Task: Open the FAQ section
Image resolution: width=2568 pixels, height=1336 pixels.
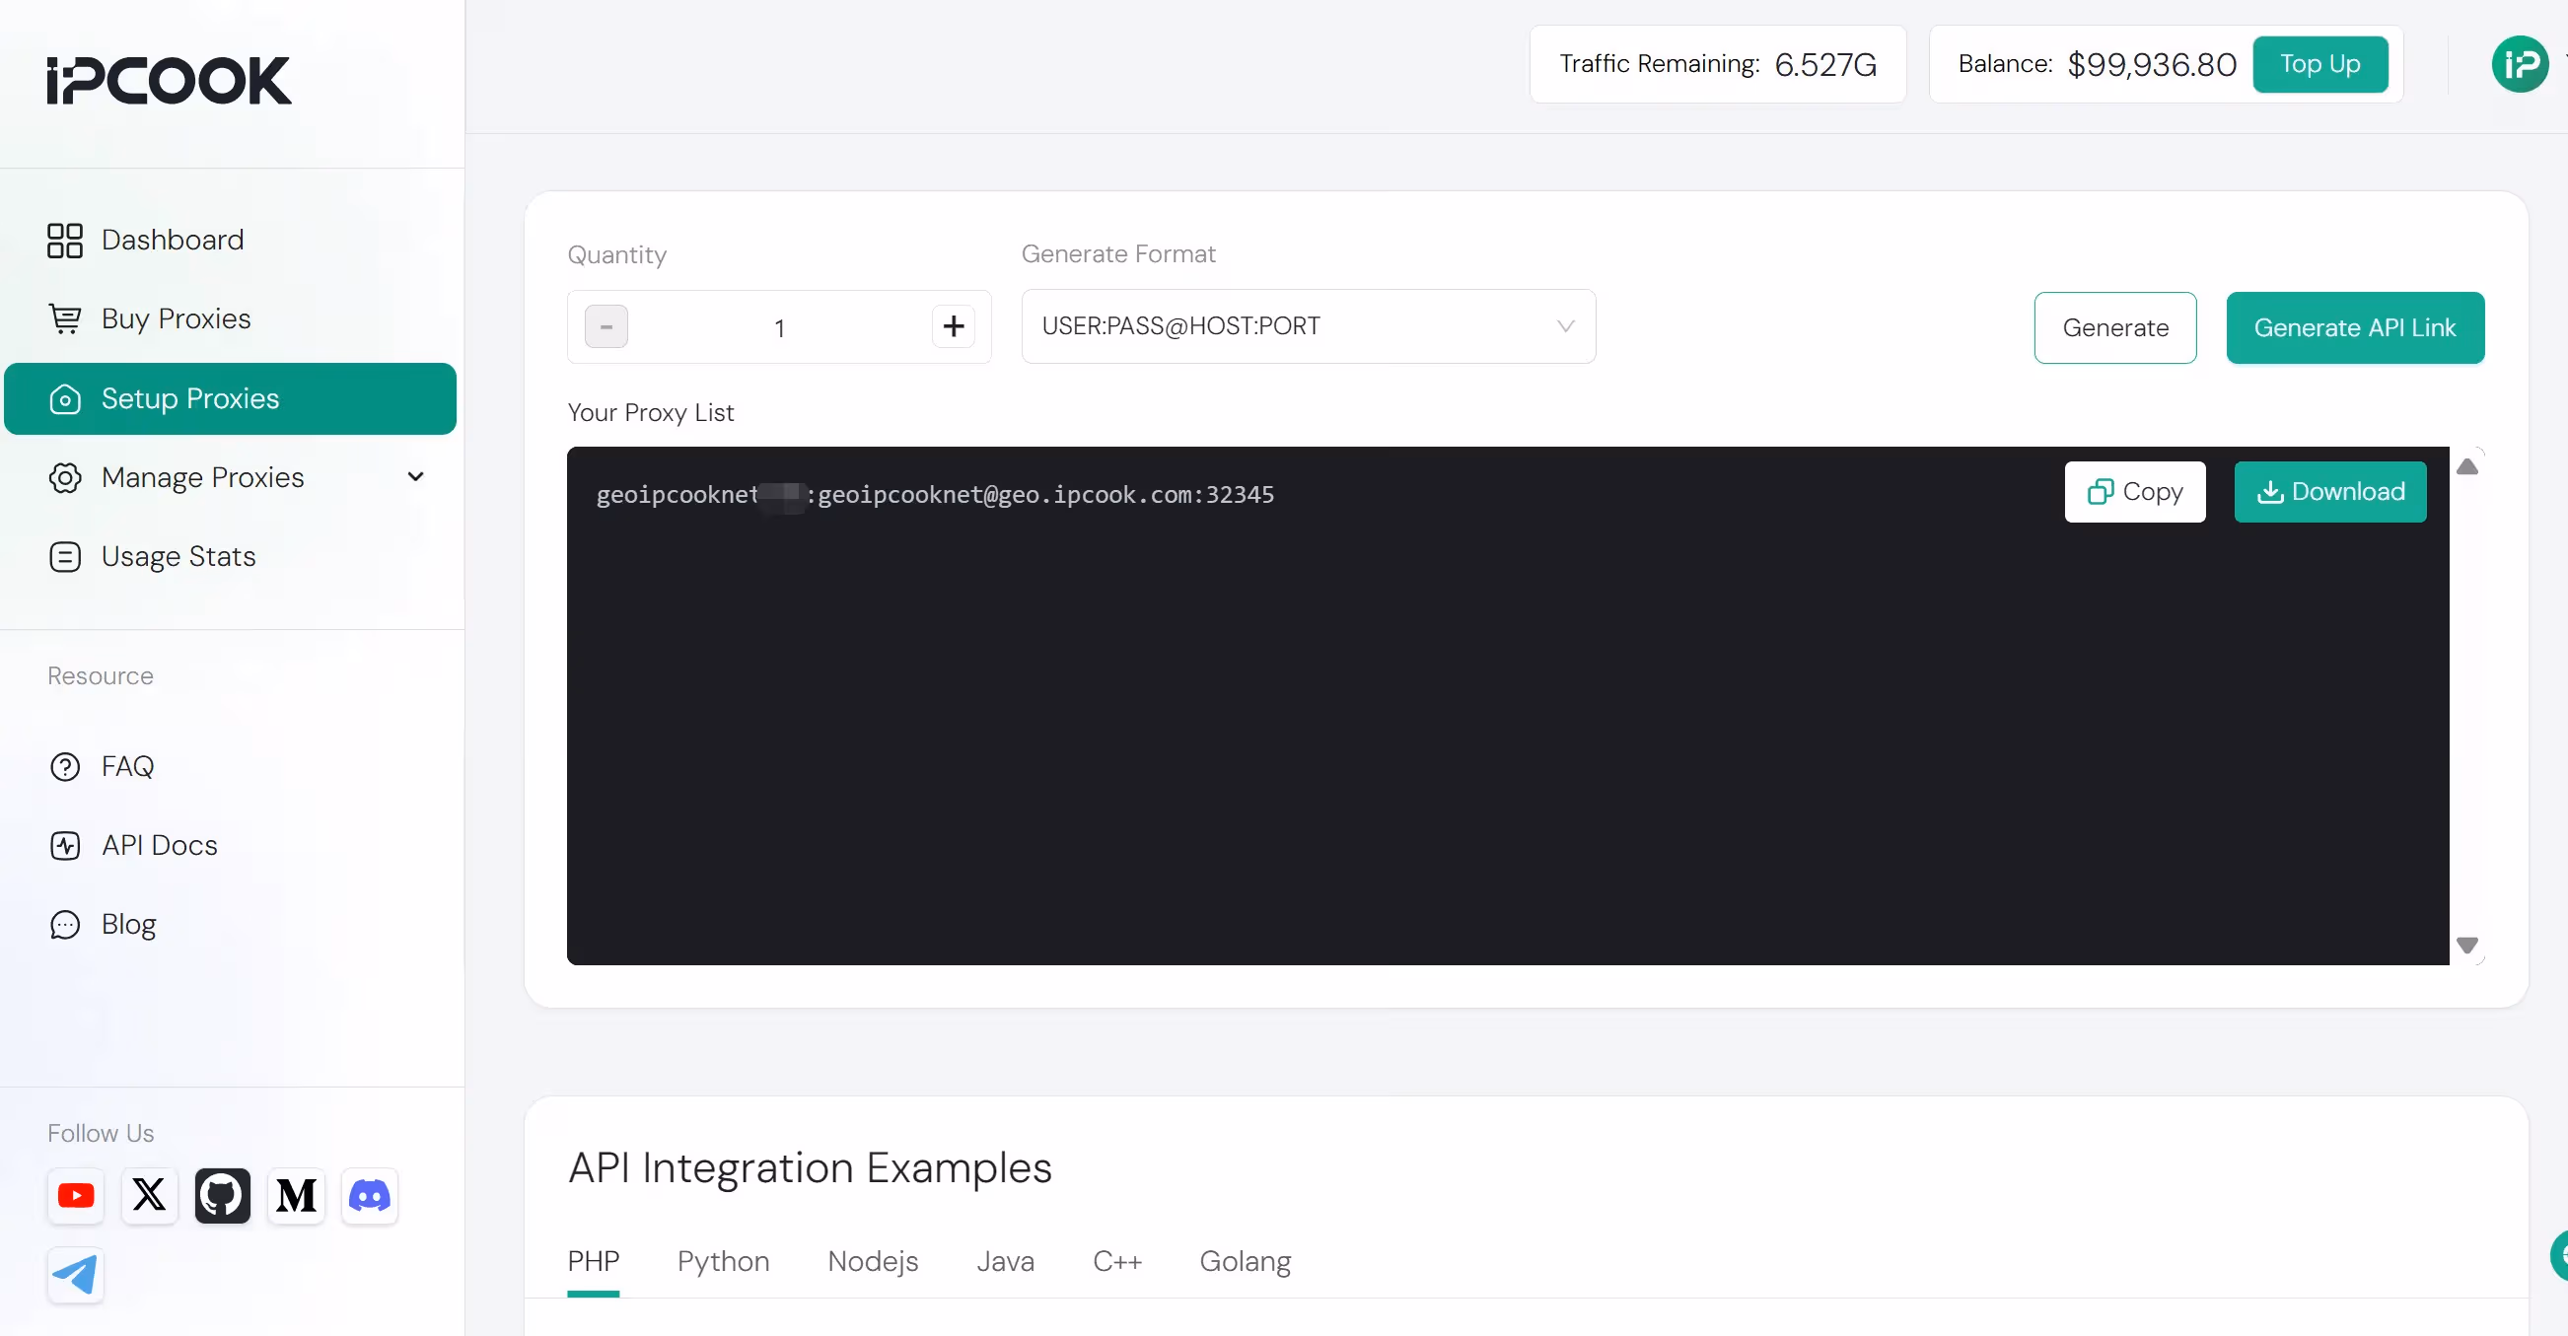Action: [126, 766]
